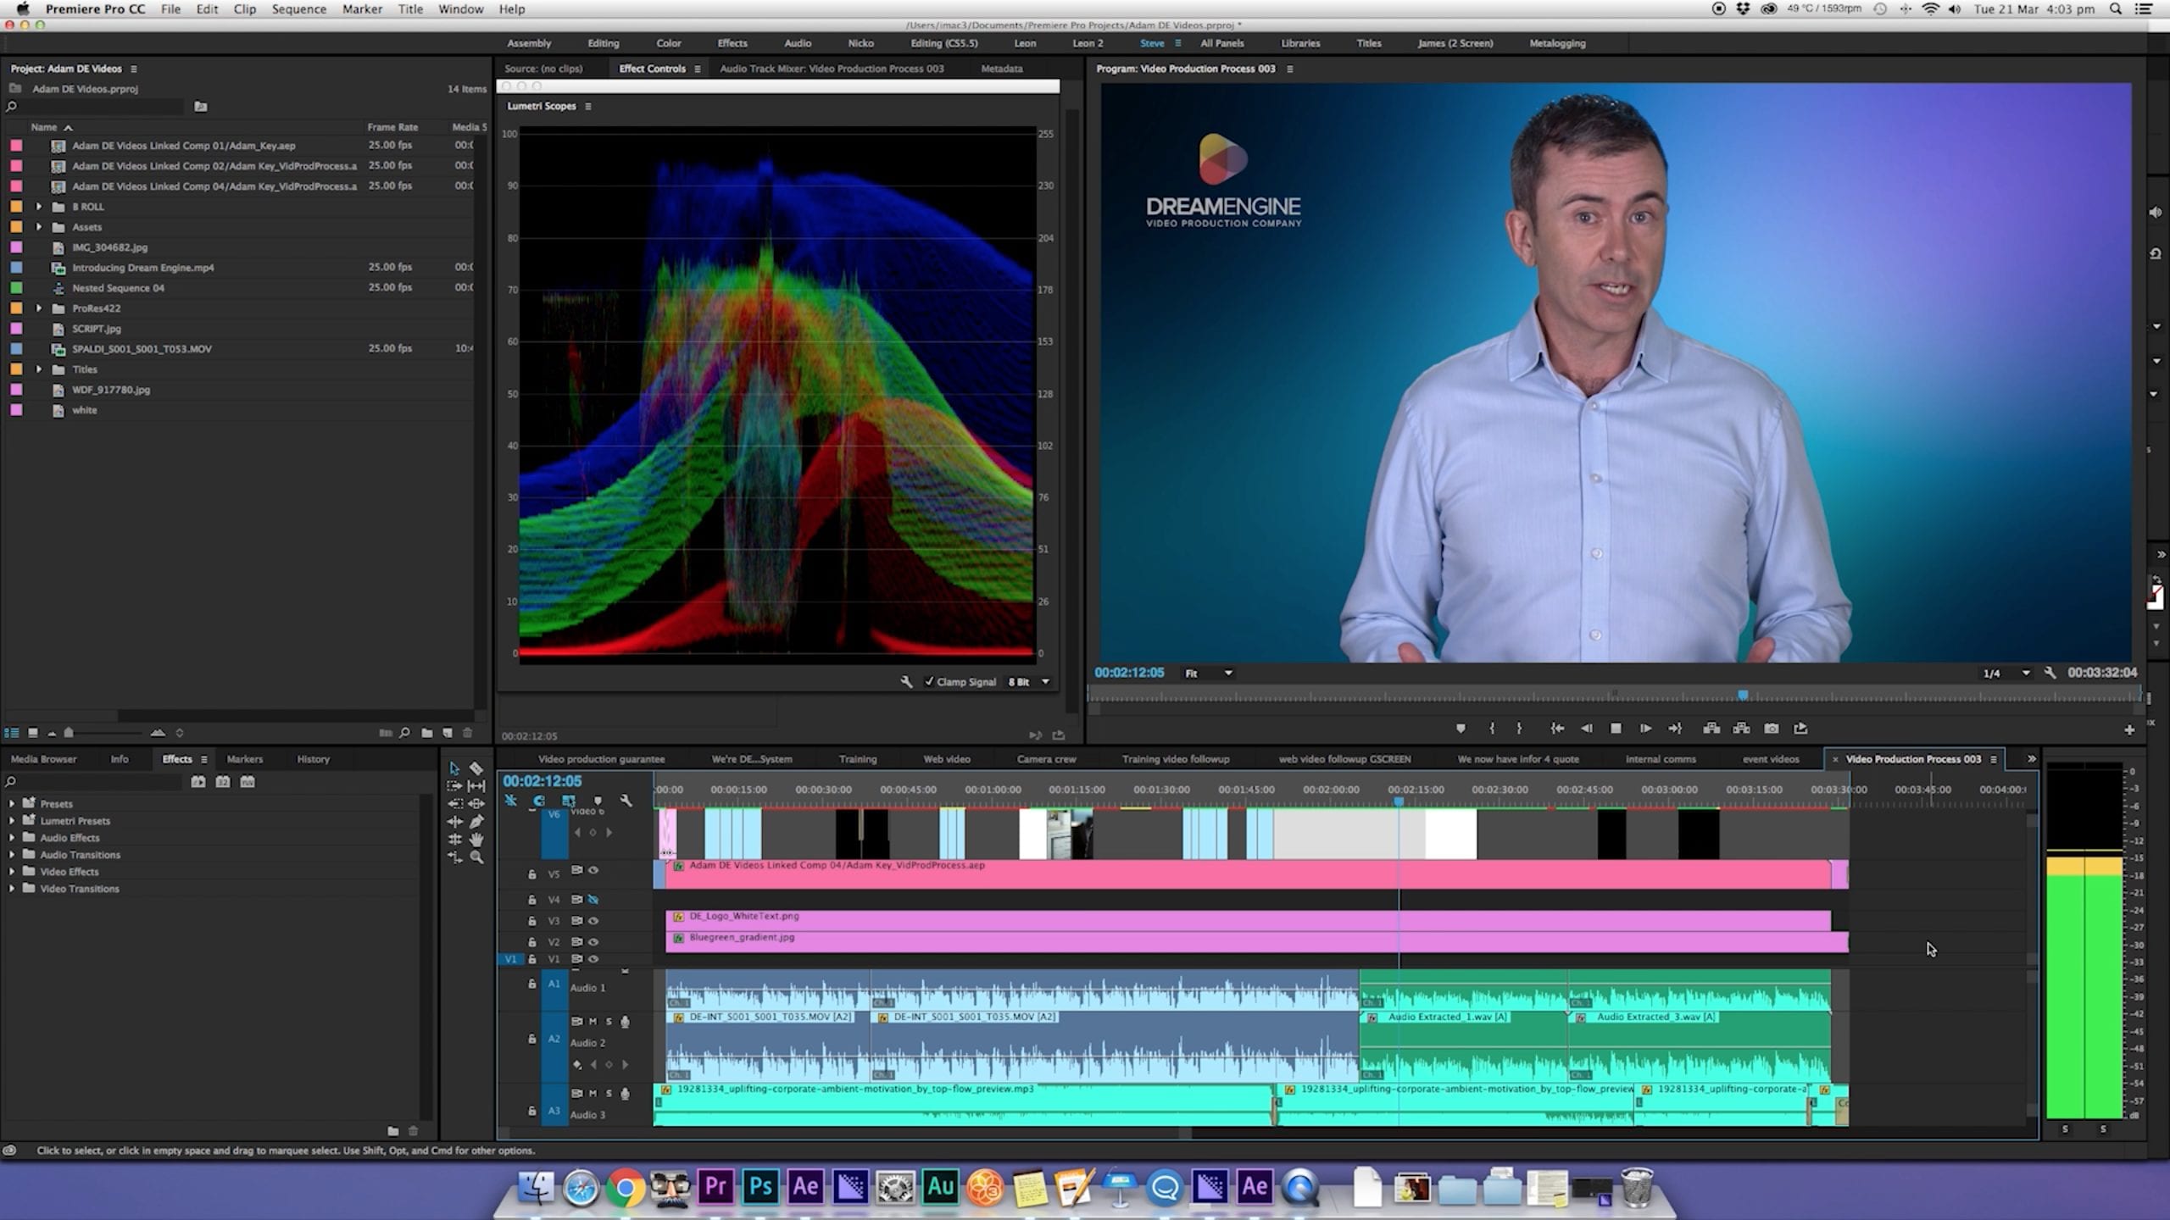Go to In point in Program monitor

point(1557,729)
